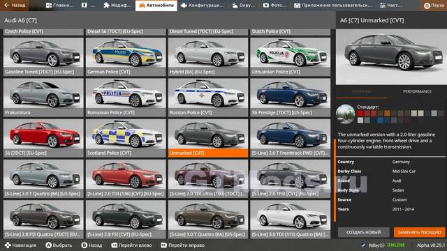Screen dimensions: 447x251
Task: Click the A Выбрать hint
Action: point(59,245)
